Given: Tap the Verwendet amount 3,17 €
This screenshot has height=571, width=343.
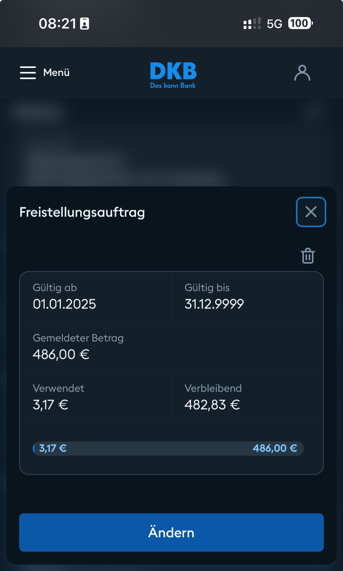Looking at the screenshot, I should tap(50, 405).
